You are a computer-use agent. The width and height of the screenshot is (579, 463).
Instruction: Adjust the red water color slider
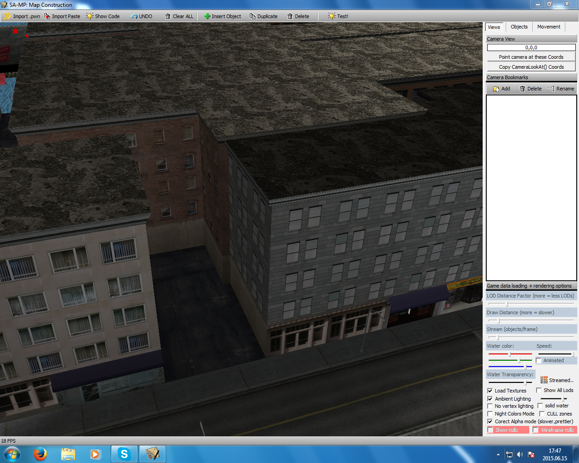[510, 354]
